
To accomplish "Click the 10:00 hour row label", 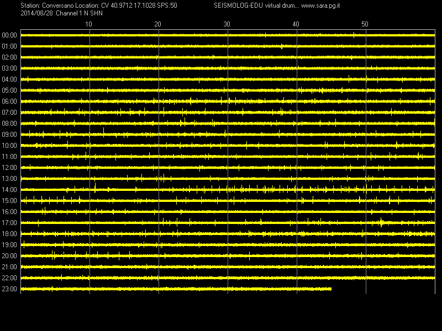I will [9, 146].
